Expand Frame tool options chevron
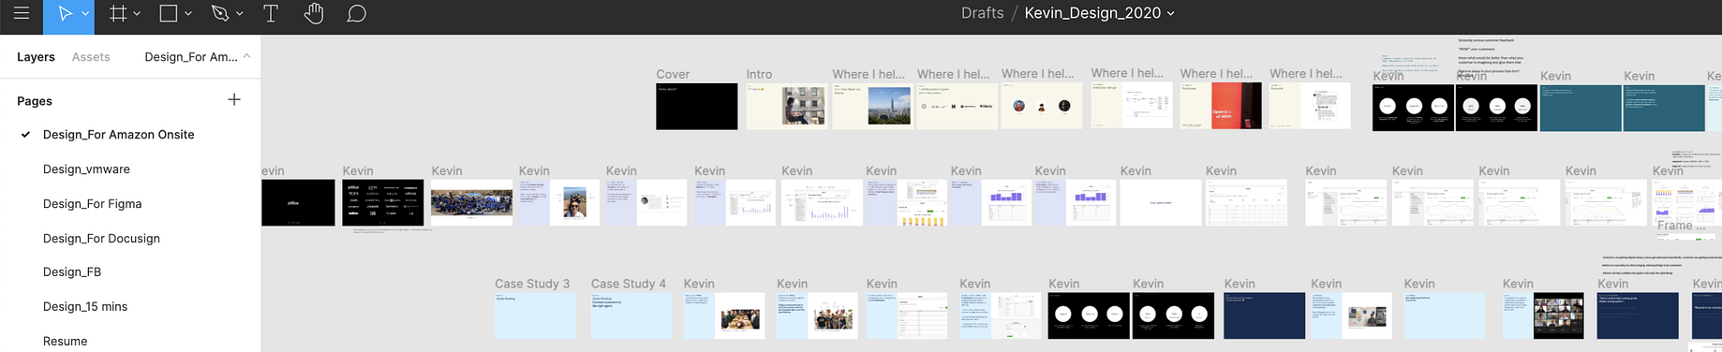The width and height of the screenshot is (1722, 352). (138, 14)
